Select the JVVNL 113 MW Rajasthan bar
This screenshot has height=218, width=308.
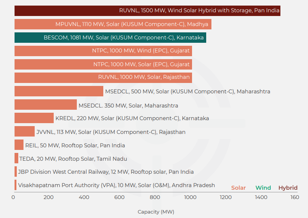pos(25,132)
